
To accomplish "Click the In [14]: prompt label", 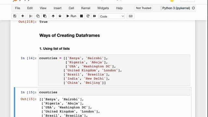I will pos(29,58).
